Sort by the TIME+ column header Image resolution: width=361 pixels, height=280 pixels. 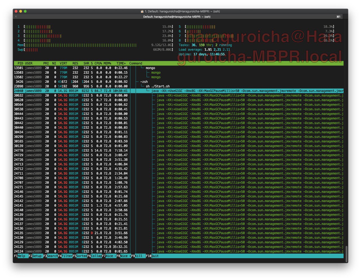(121, 63)
